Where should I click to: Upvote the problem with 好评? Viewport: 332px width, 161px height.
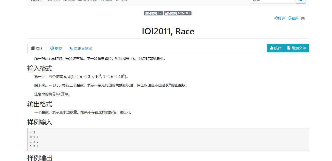pos(280,18)
